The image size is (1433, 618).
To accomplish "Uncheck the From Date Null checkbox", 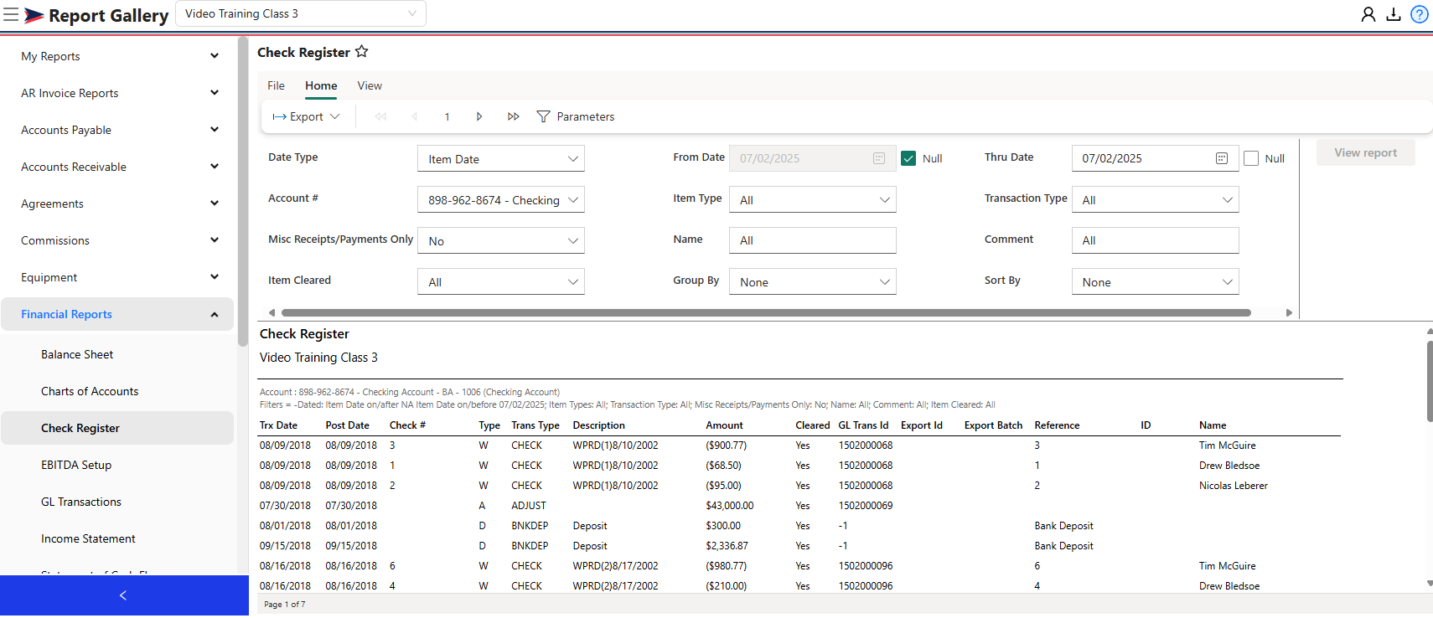I will point(908,158).
